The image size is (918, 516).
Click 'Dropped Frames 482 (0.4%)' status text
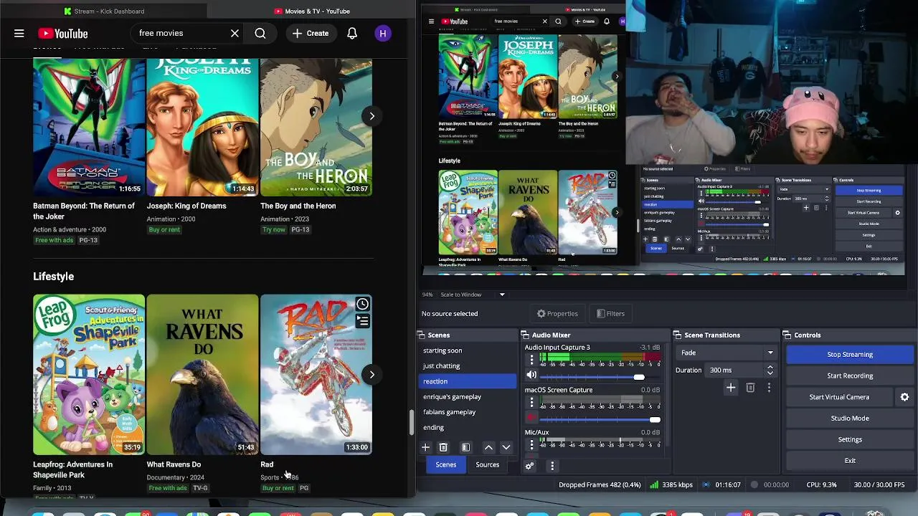point(600,485)
